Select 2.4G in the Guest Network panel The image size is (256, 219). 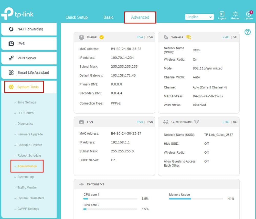click(x=226, y=122)
